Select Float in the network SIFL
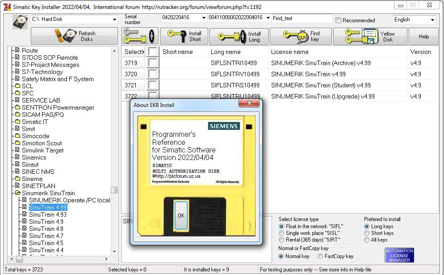444x275 pixels. tap(281, 226)
